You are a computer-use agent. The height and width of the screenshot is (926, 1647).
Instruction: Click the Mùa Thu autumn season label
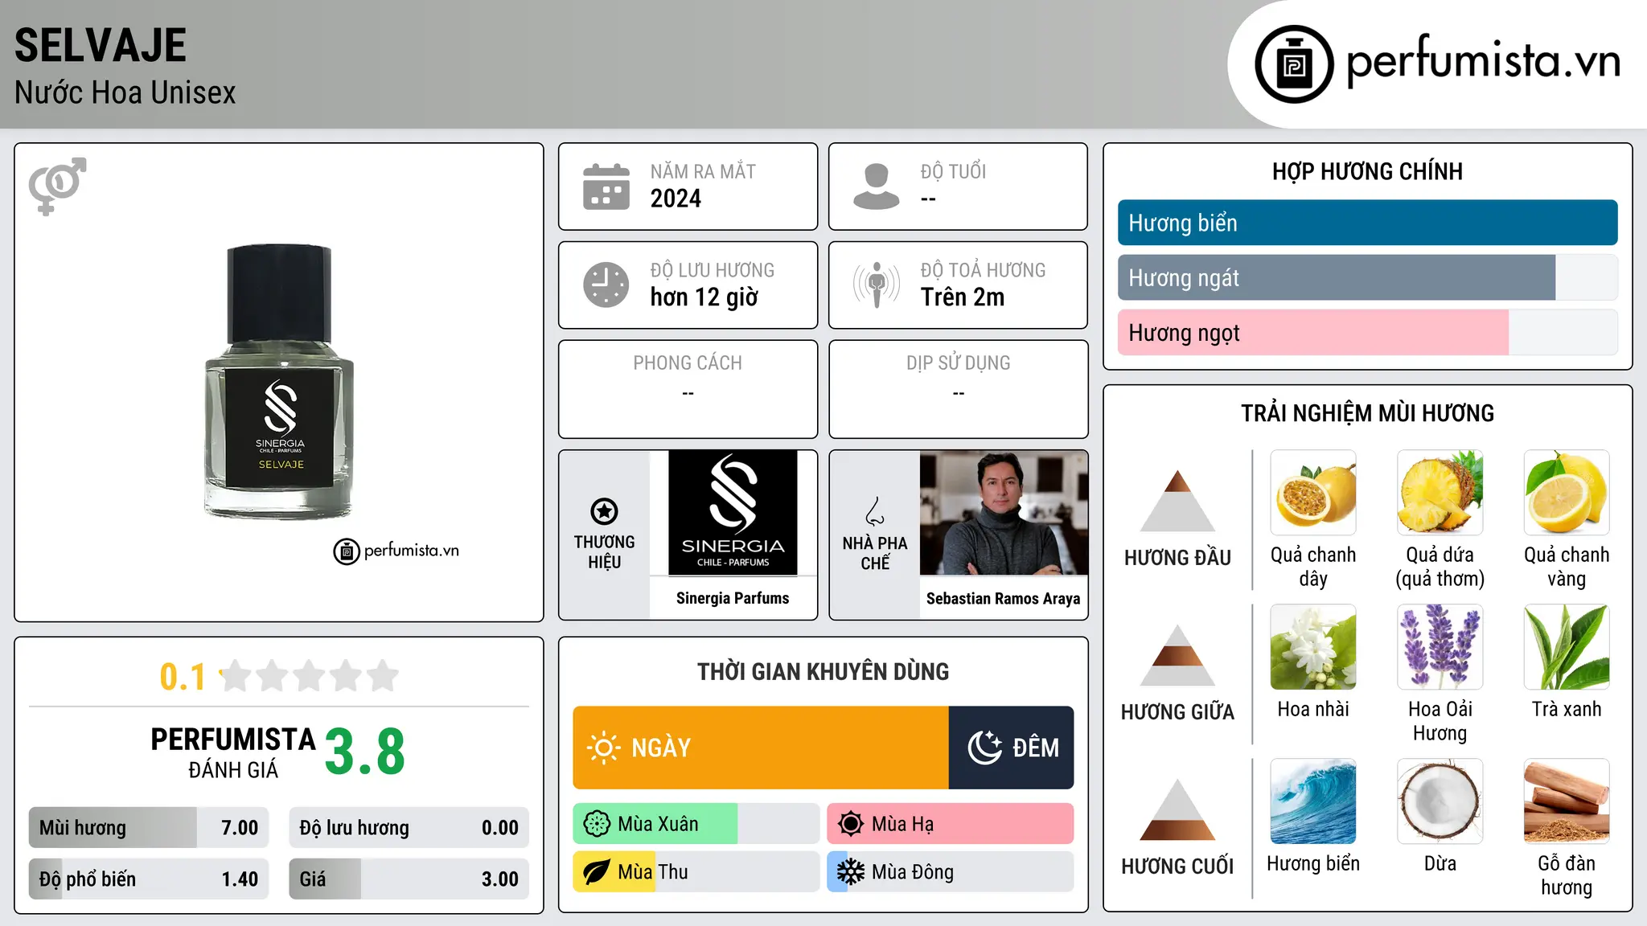652,872
